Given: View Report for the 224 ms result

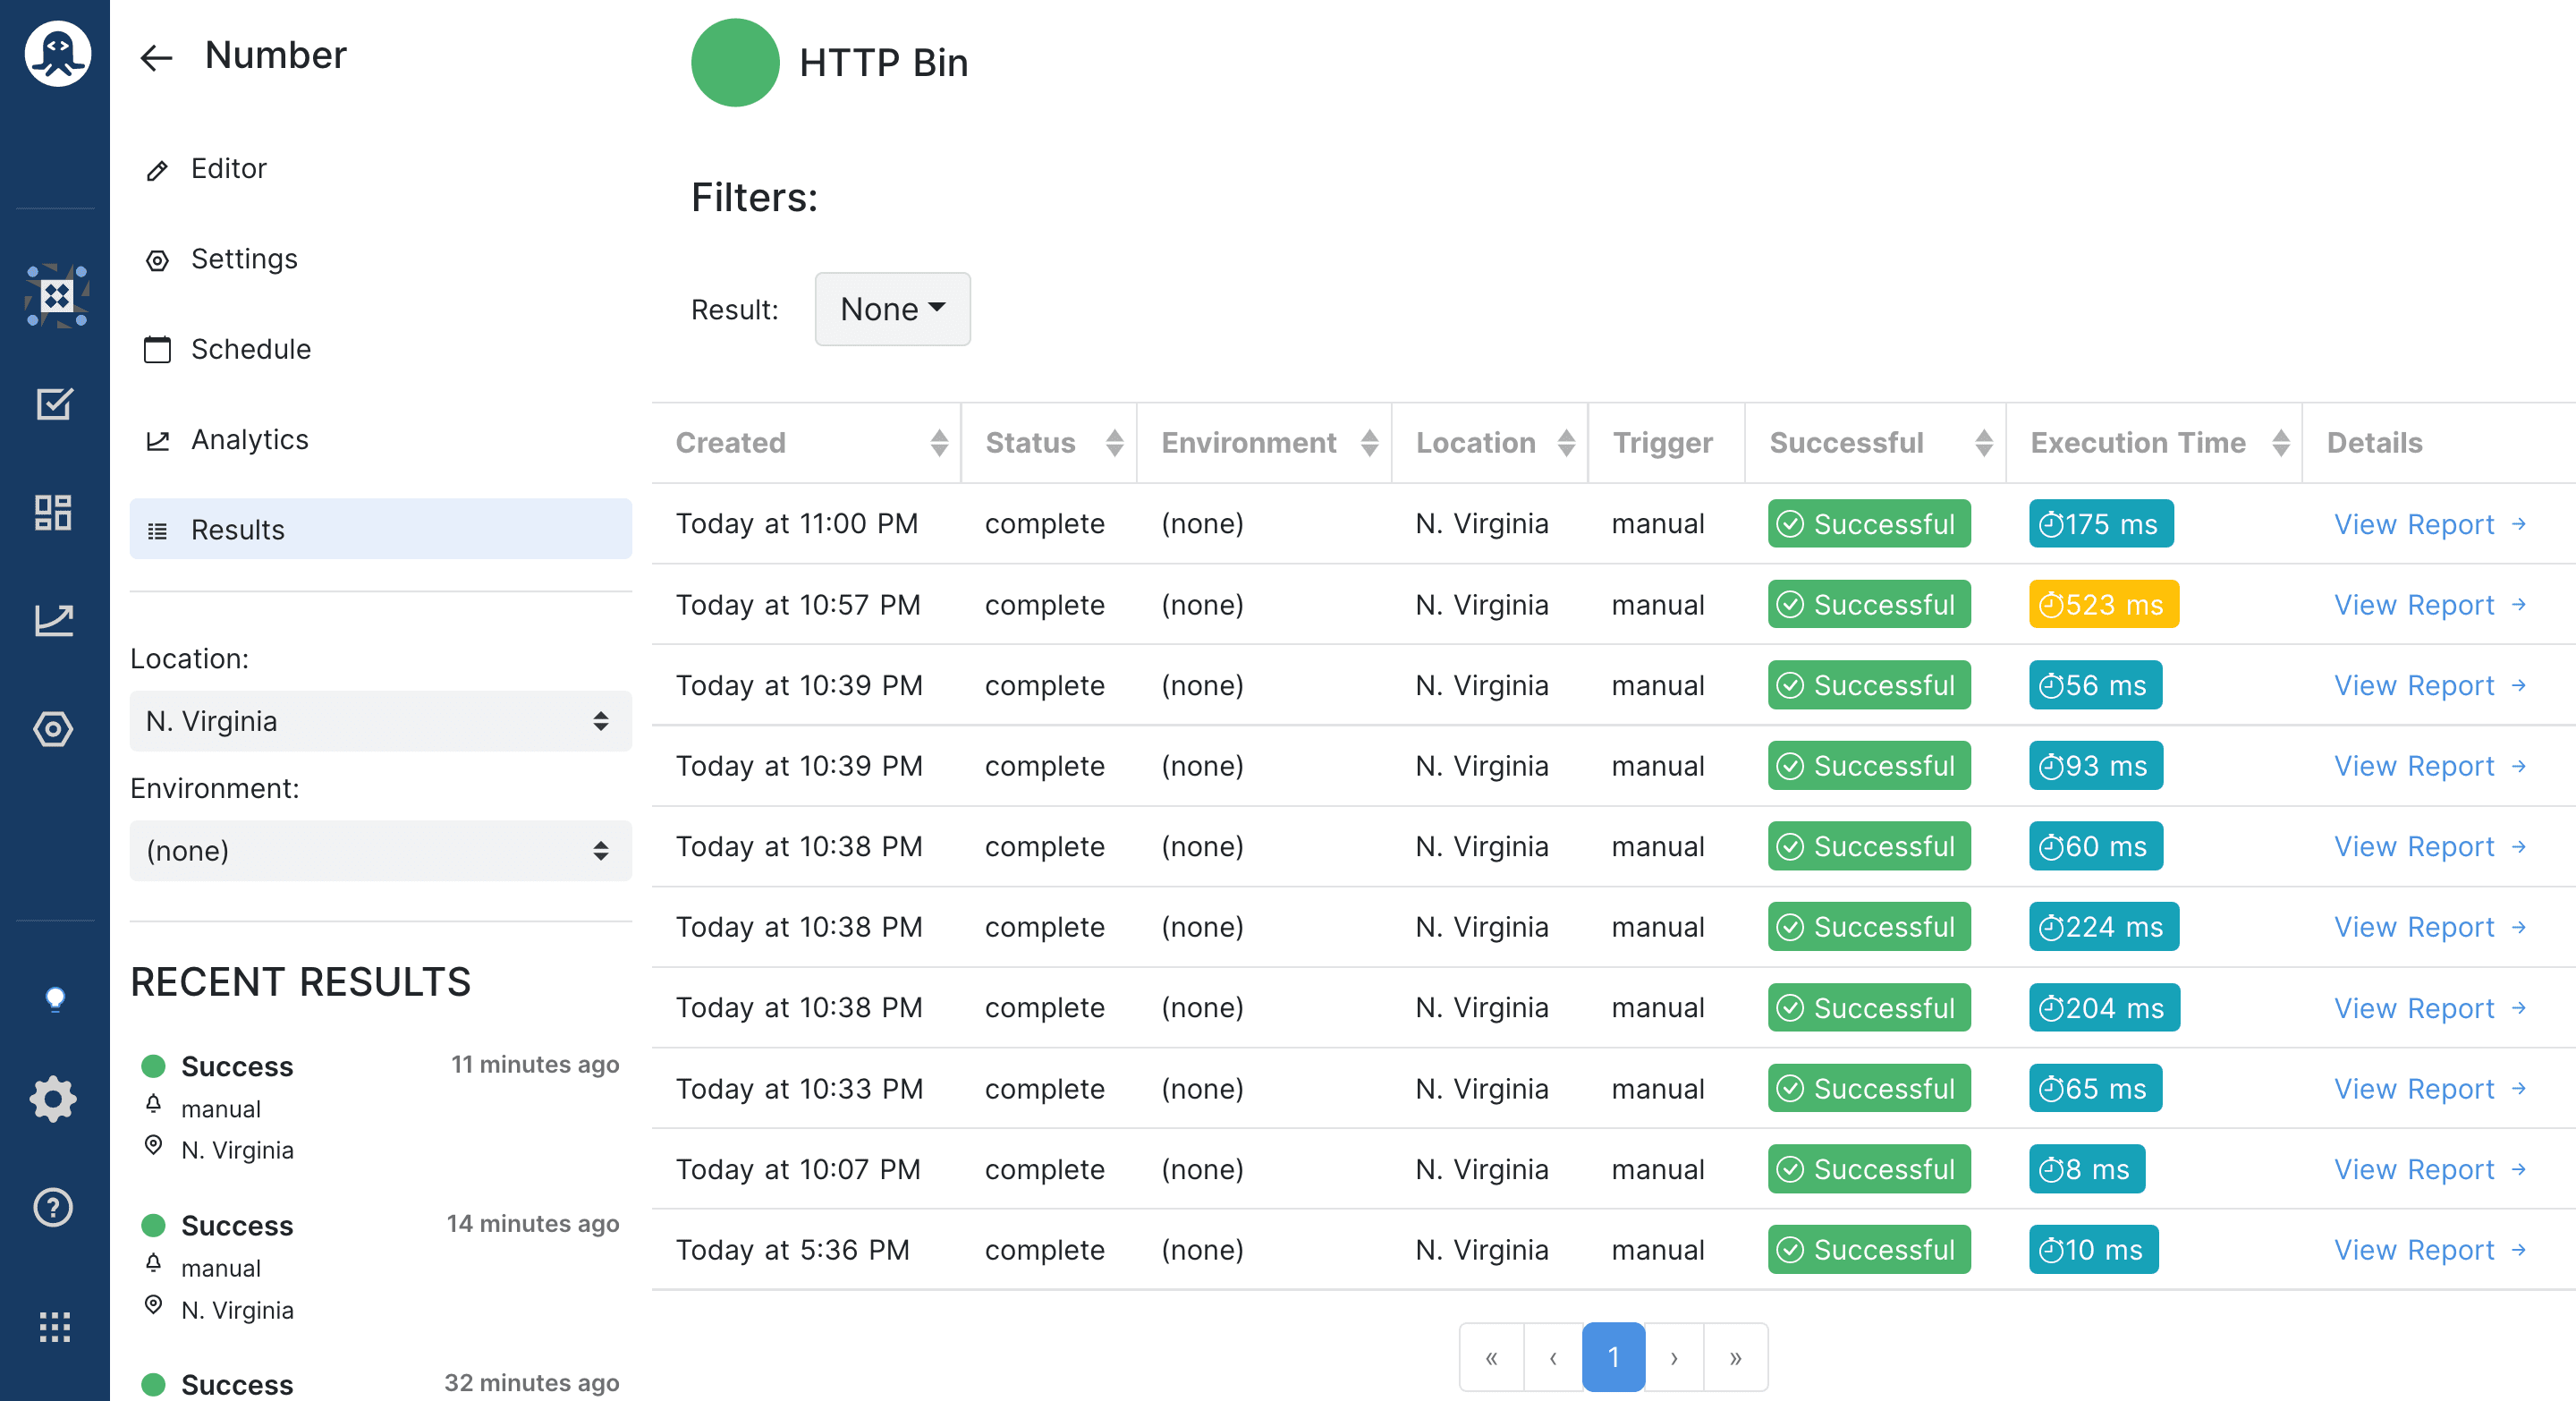Looking at the screenshot, I should tap(2430, 927).
